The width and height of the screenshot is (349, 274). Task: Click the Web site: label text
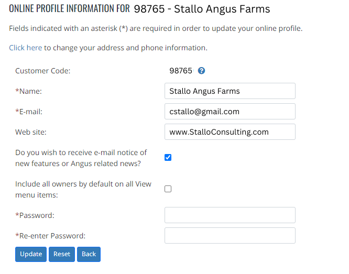click(x=31, y=132)
